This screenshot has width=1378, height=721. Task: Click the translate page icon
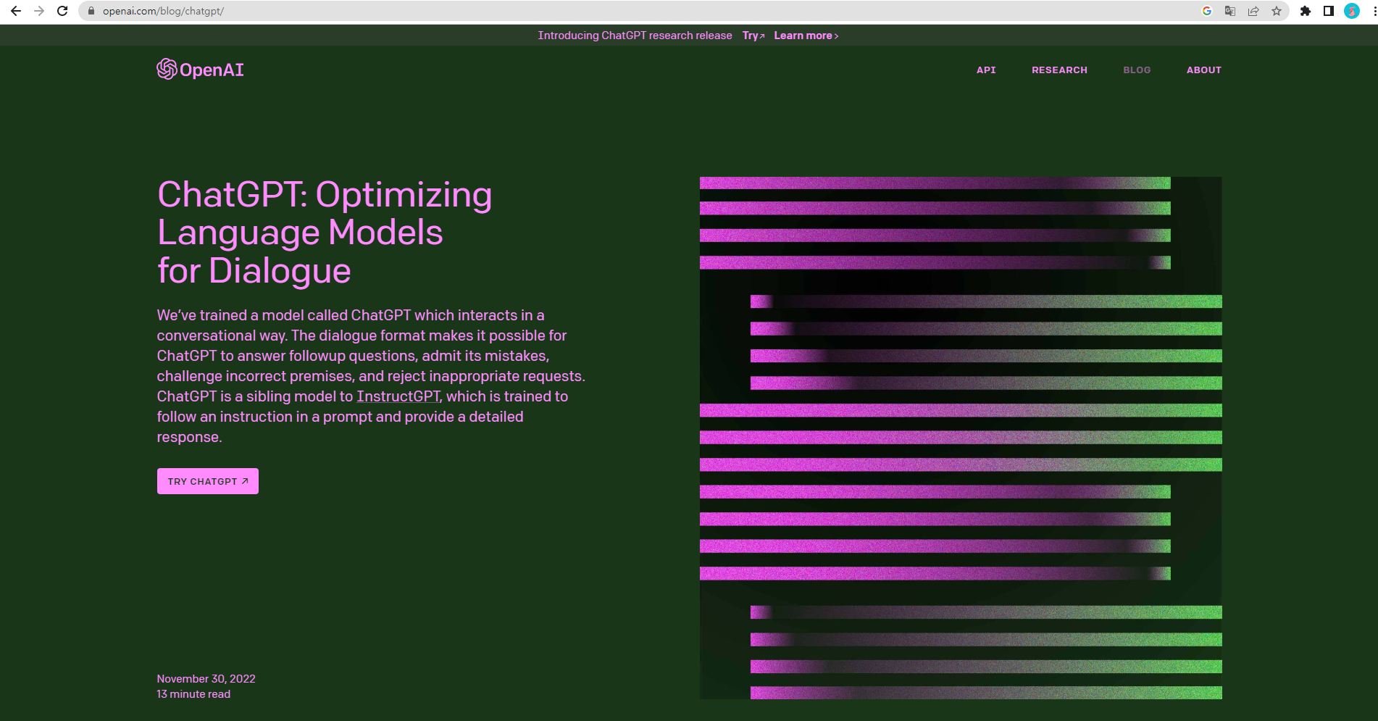point(1230,11)
